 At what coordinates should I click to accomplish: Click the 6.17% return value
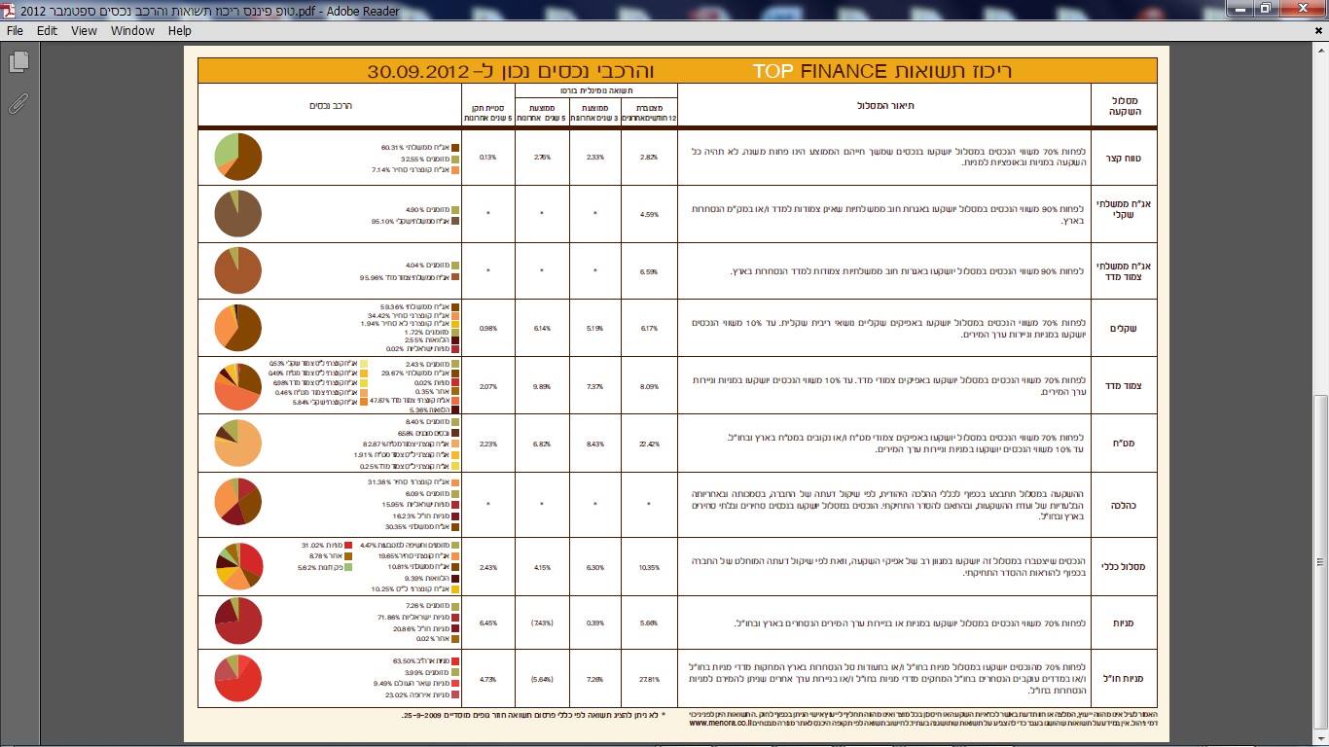pos(649,328)
